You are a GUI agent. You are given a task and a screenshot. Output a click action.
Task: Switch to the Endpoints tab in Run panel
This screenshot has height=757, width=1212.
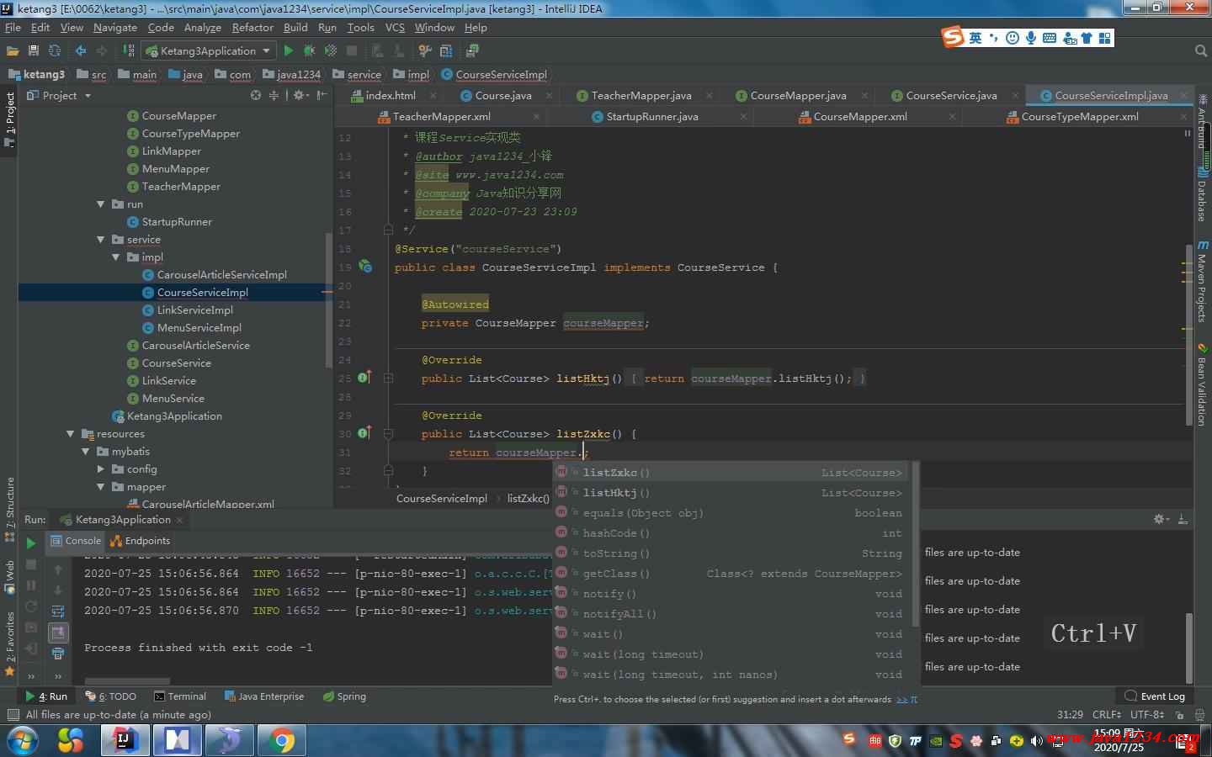(141, 541)
